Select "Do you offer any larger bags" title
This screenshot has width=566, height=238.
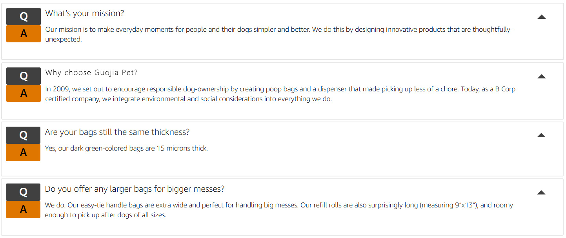coord(135,189)
